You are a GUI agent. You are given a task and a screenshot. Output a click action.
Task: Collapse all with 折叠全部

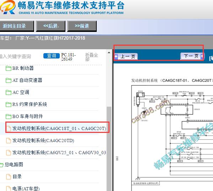[x=91, y=57]
